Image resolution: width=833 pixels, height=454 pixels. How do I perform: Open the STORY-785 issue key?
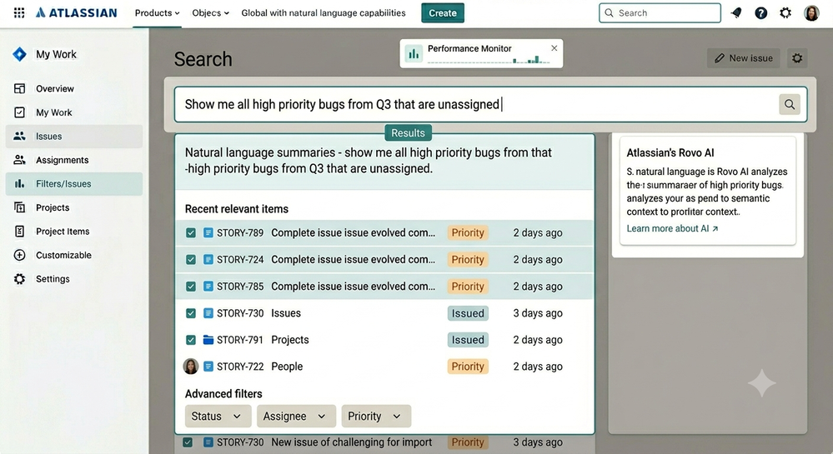tap(240, 287)
